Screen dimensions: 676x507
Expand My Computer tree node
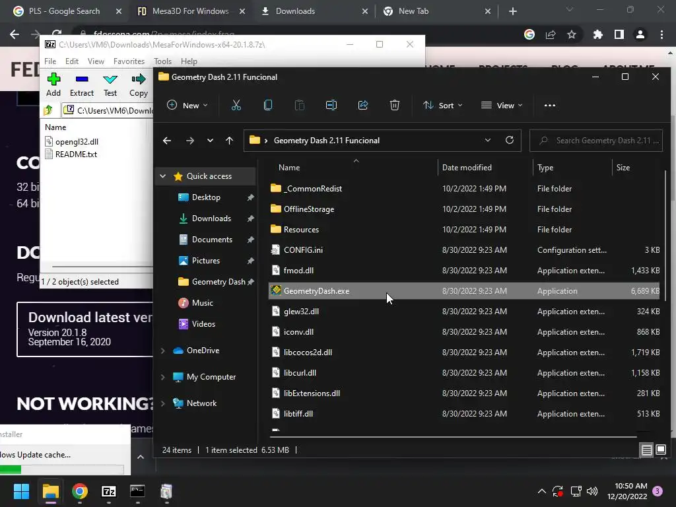click(163, 377)
